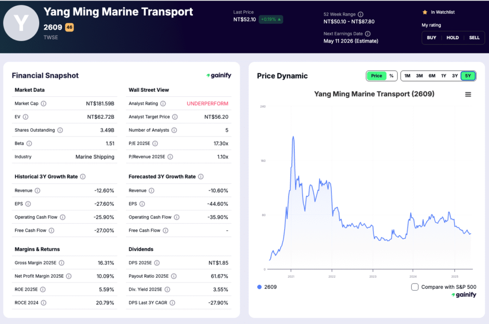Click the Next Earnings Date info icon

(368, 33)
